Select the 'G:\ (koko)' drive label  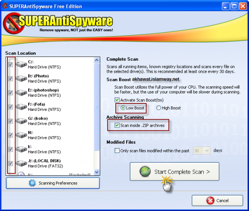[38, 118]
